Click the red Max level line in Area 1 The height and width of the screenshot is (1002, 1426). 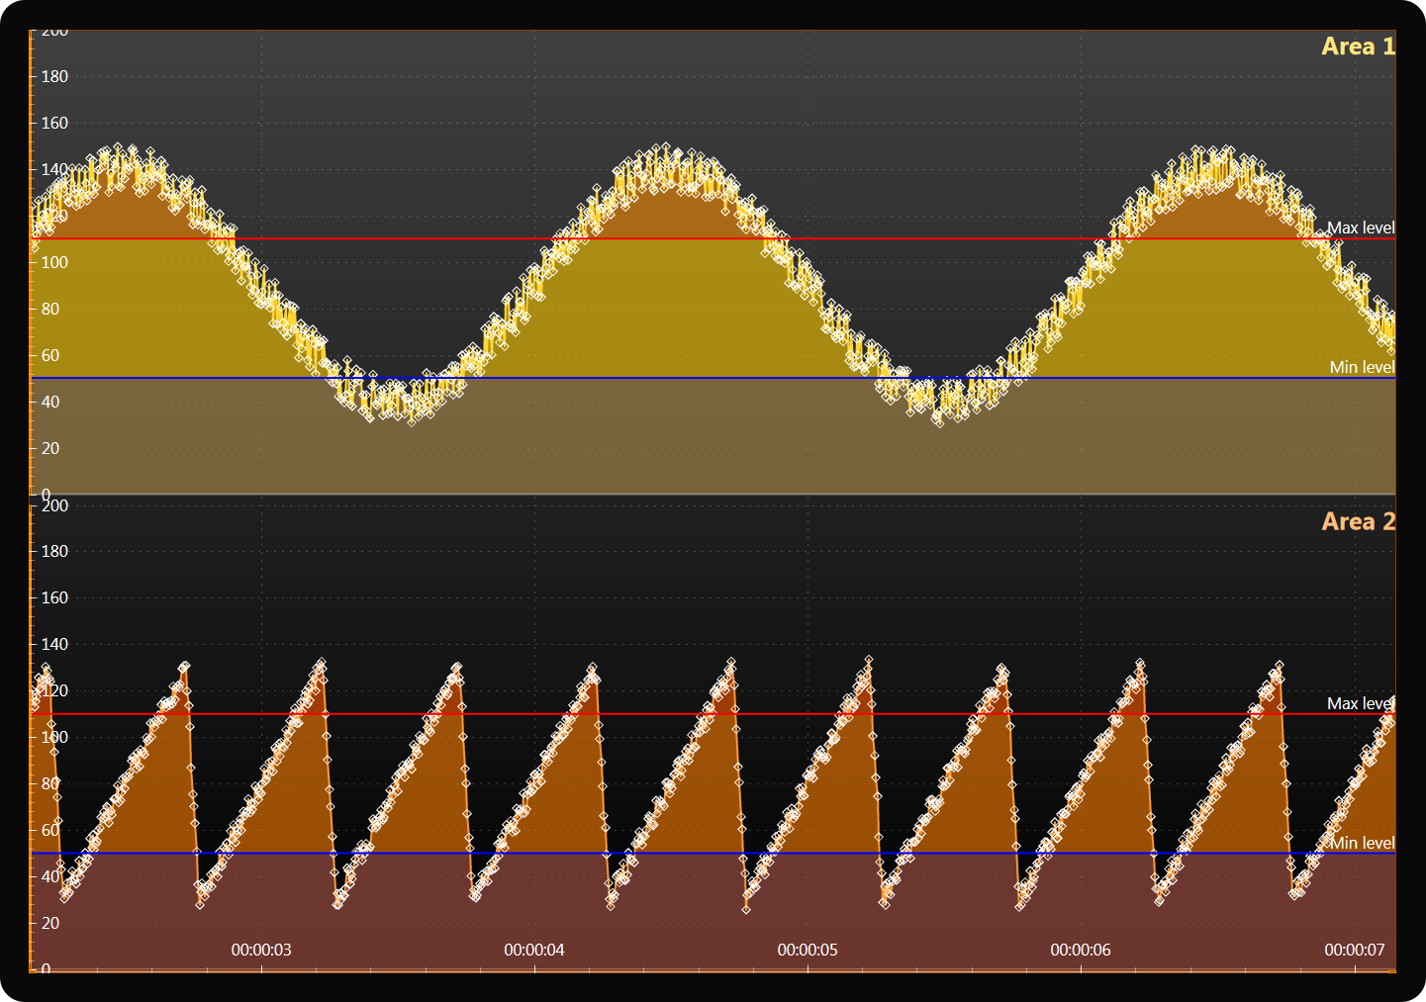(693, 238)
